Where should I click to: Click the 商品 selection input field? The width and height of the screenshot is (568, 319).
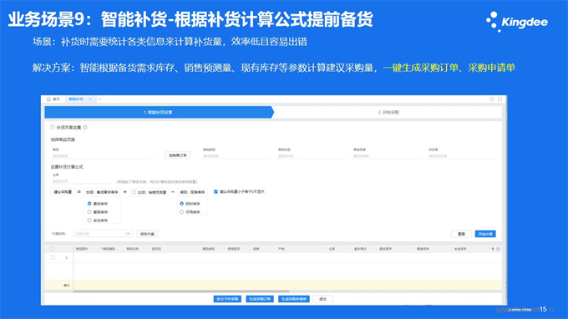(103, 156)
